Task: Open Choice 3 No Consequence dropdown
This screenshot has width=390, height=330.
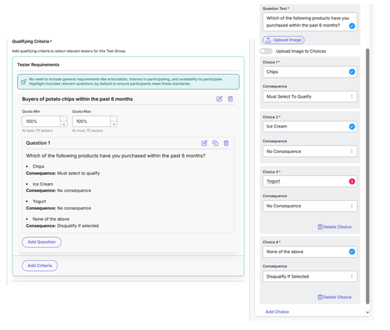Action: click(310, 206)
